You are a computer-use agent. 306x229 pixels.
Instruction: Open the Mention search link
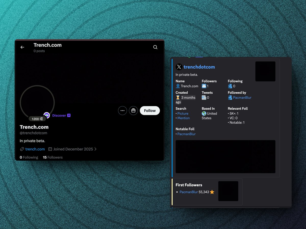click(x=184, y=118)
